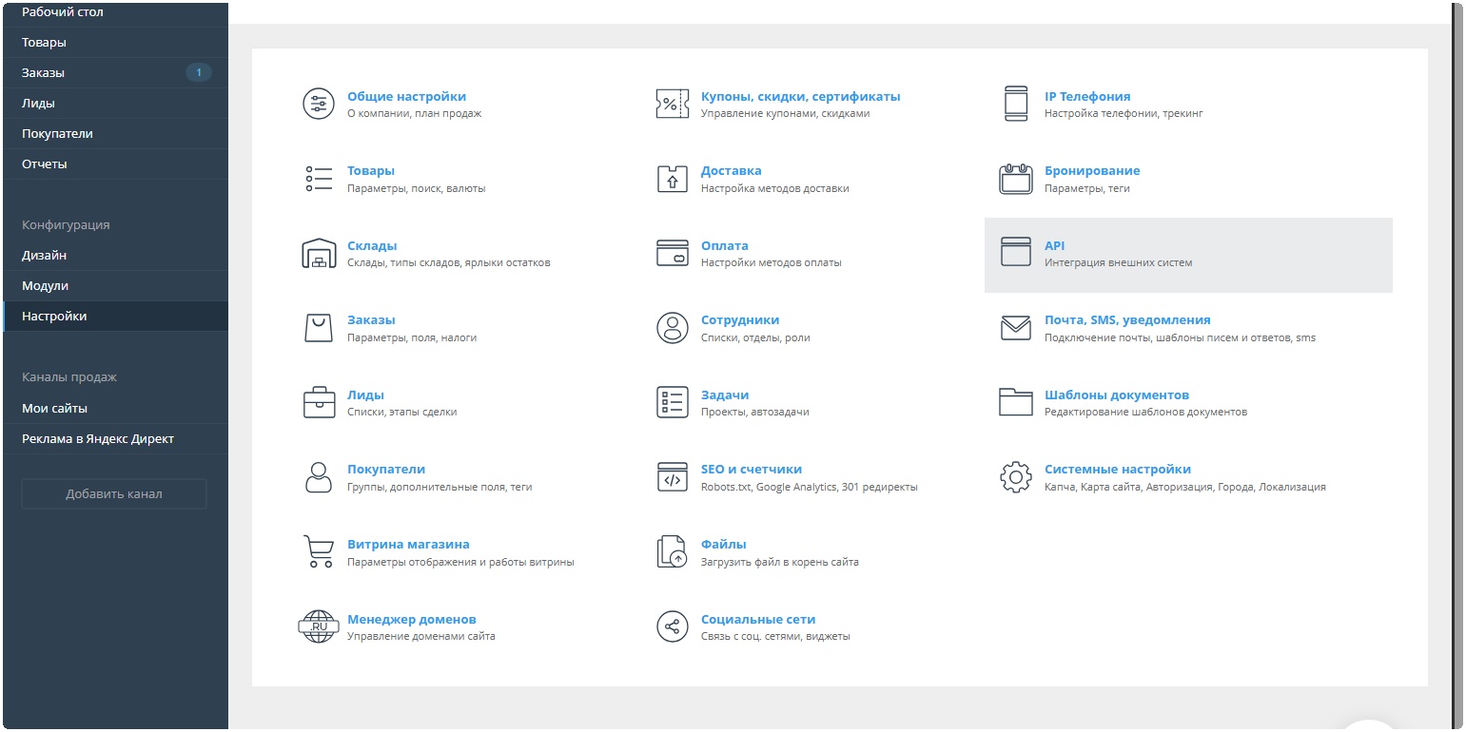Select Модули in the sidebar menu
The image size is (1466, 732).
click(46, 286)
